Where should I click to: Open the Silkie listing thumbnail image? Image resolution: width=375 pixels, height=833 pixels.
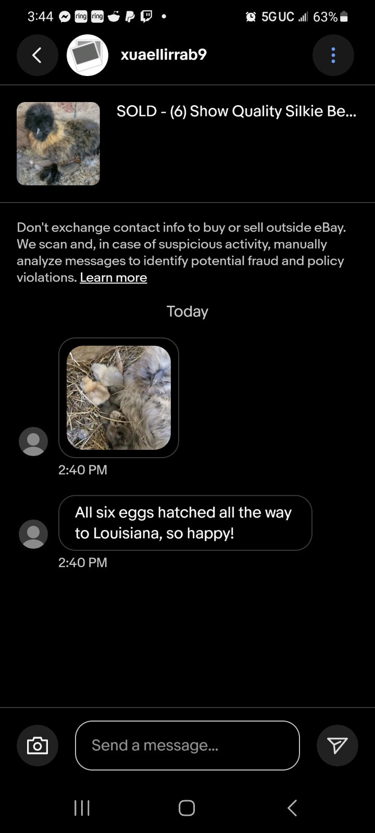58,144
